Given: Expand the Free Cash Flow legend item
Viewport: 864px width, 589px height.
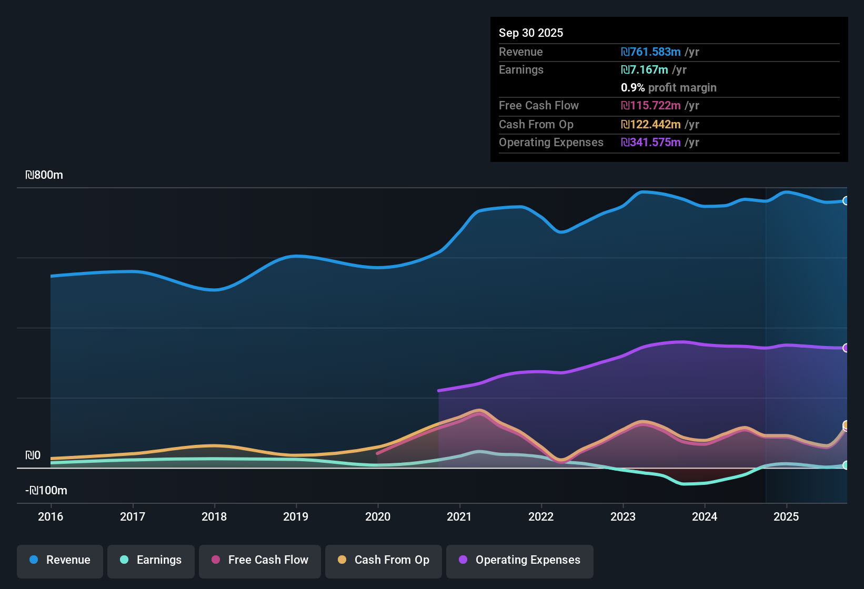Looking at the screenshot, I should [259, 561].
